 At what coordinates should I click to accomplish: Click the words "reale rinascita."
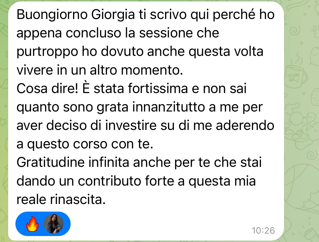[x=61, y=199]
